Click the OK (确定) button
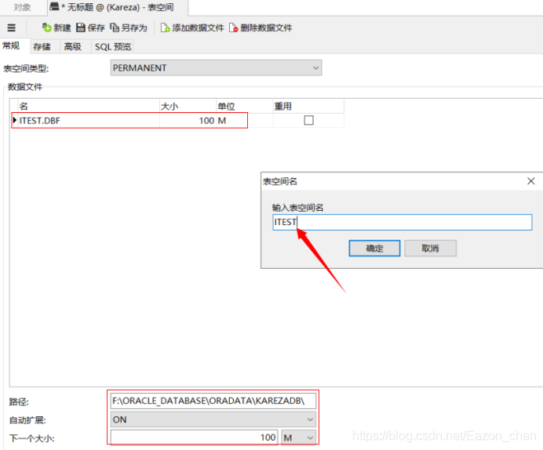 (374, 249)
